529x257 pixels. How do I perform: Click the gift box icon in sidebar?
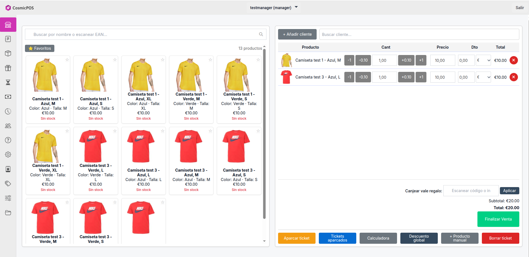click(8, 68)
